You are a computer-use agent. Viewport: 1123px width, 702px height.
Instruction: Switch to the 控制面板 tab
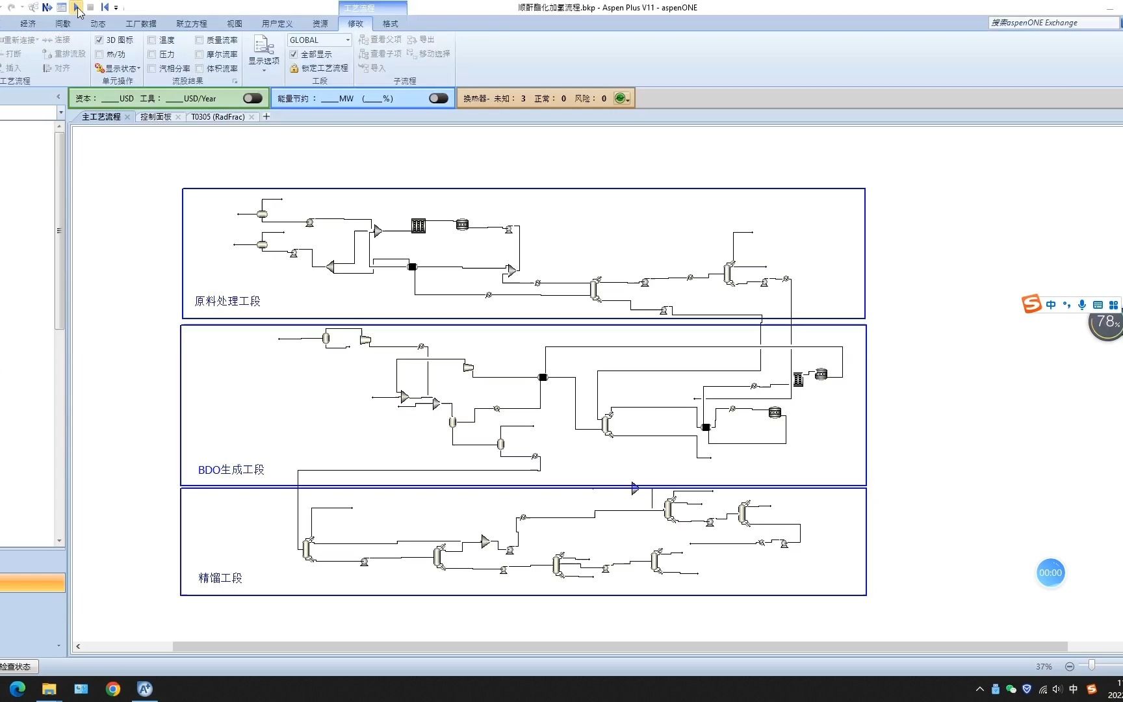click(x=156, y=117)
